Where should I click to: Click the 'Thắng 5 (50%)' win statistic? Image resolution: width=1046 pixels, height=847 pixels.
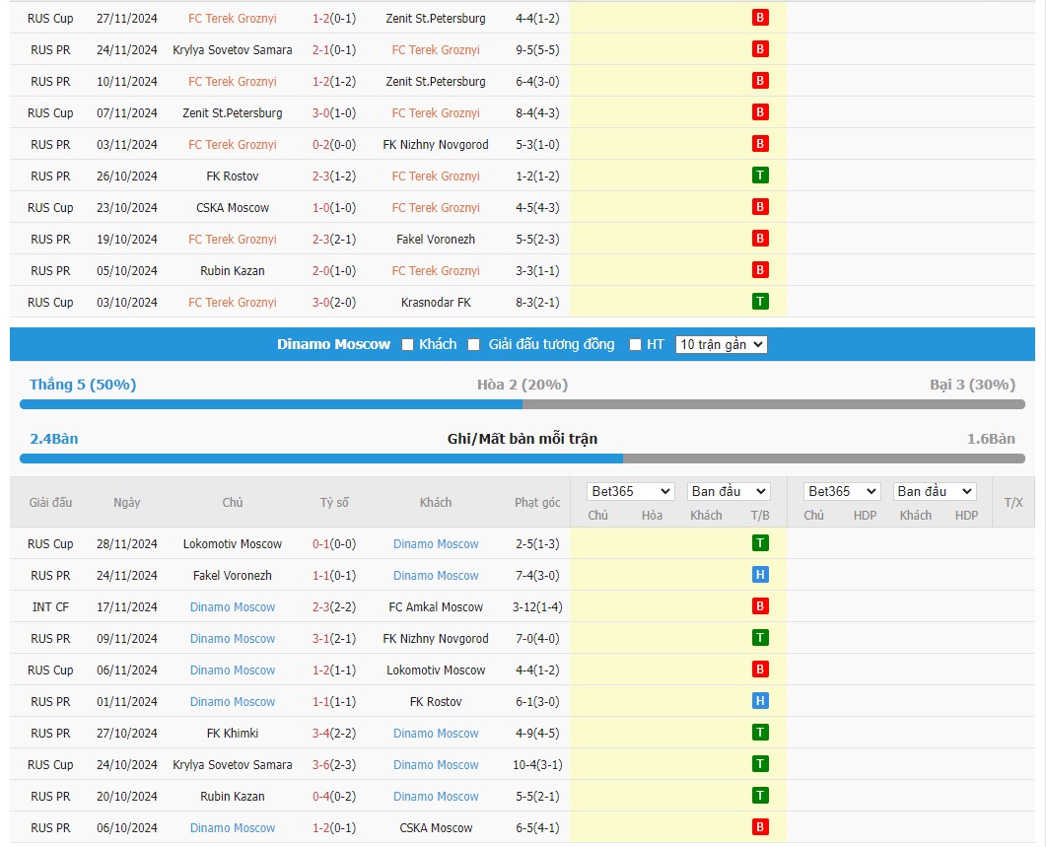coord(83,385)
